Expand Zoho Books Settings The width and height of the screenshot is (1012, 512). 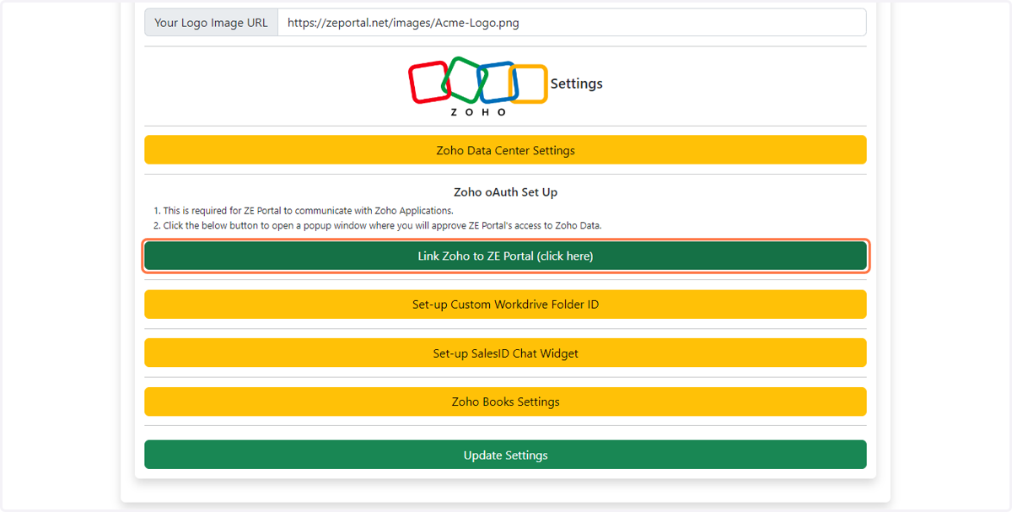click(505, 402)
